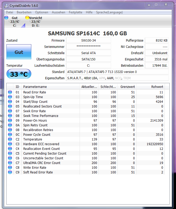
Task: Click the status icon for Read Error Rate
Action: [x=10, y=92]
